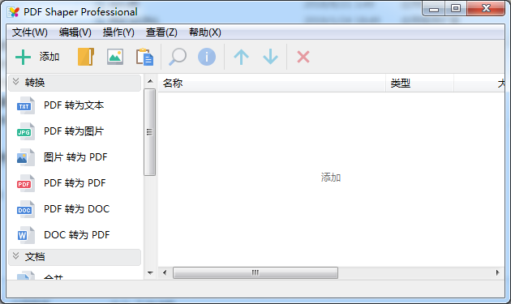Select PDF 转为 PDF tool

coord(75,182)
